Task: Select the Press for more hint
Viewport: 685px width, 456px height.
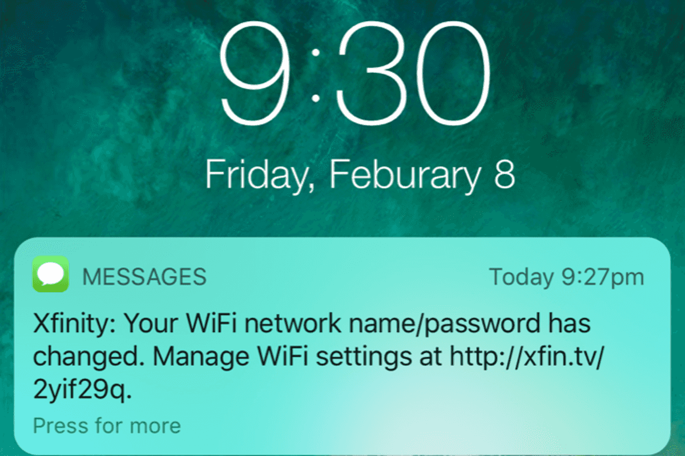Action: pos(107,425)
